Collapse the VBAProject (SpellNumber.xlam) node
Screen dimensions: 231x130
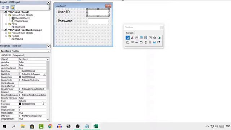(x=3, y=30)
